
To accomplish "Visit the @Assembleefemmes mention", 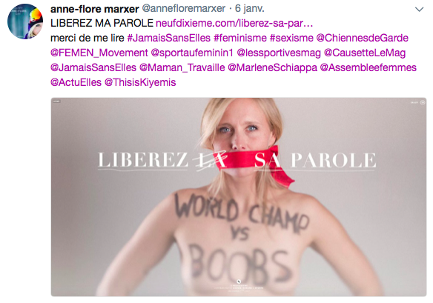I will (368, 67).
